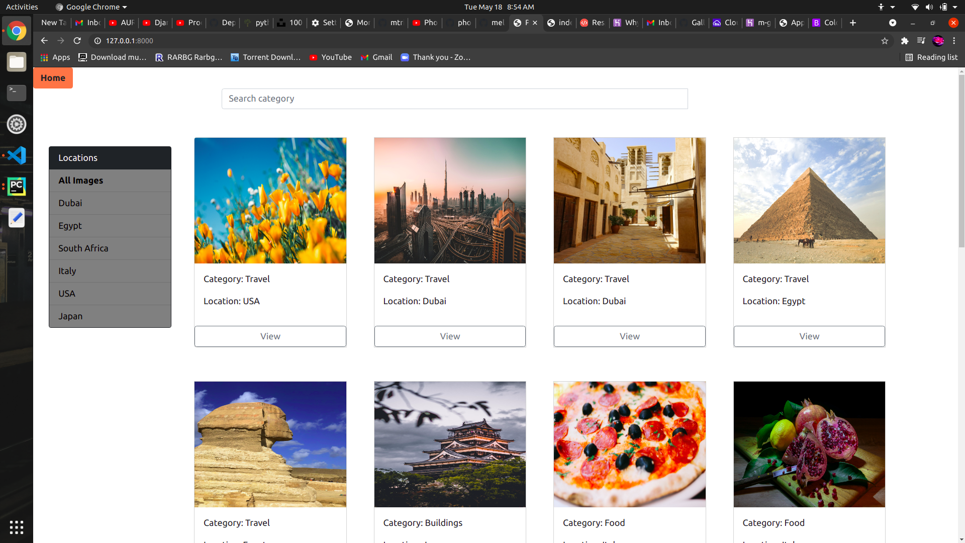Open the system status menu arrow
Image resolution: width=965 pixels, height=543 pixels.
[954, 7]
